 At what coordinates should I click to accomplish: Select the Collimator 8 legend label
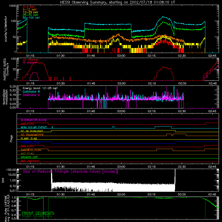(x=31, y=92)
